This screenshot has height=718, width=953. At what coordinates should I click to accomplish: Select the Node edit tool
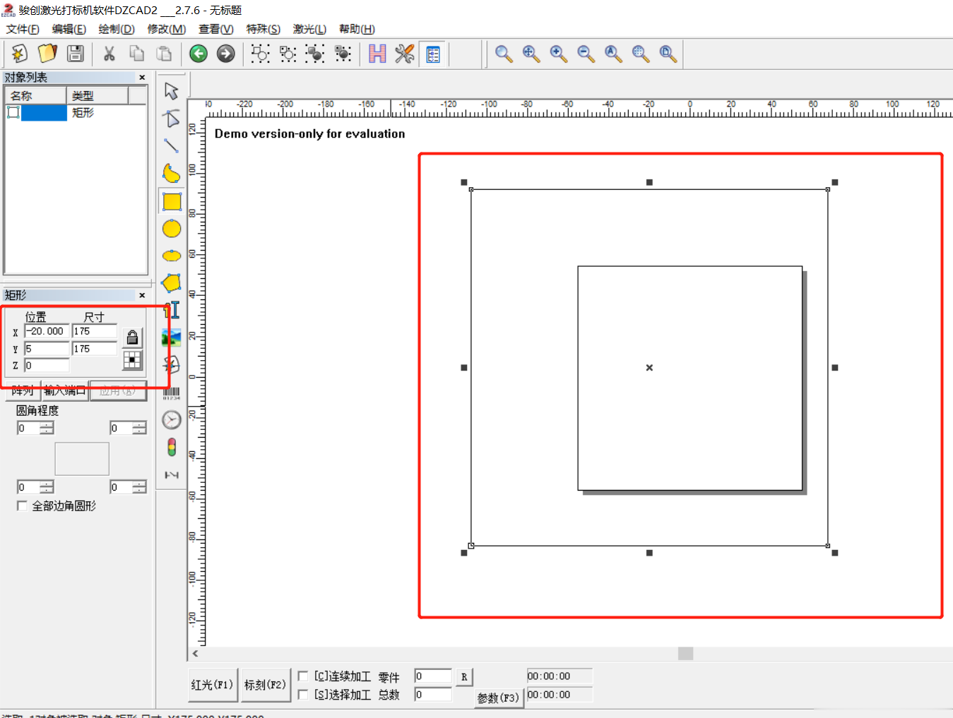pos(172,119)
